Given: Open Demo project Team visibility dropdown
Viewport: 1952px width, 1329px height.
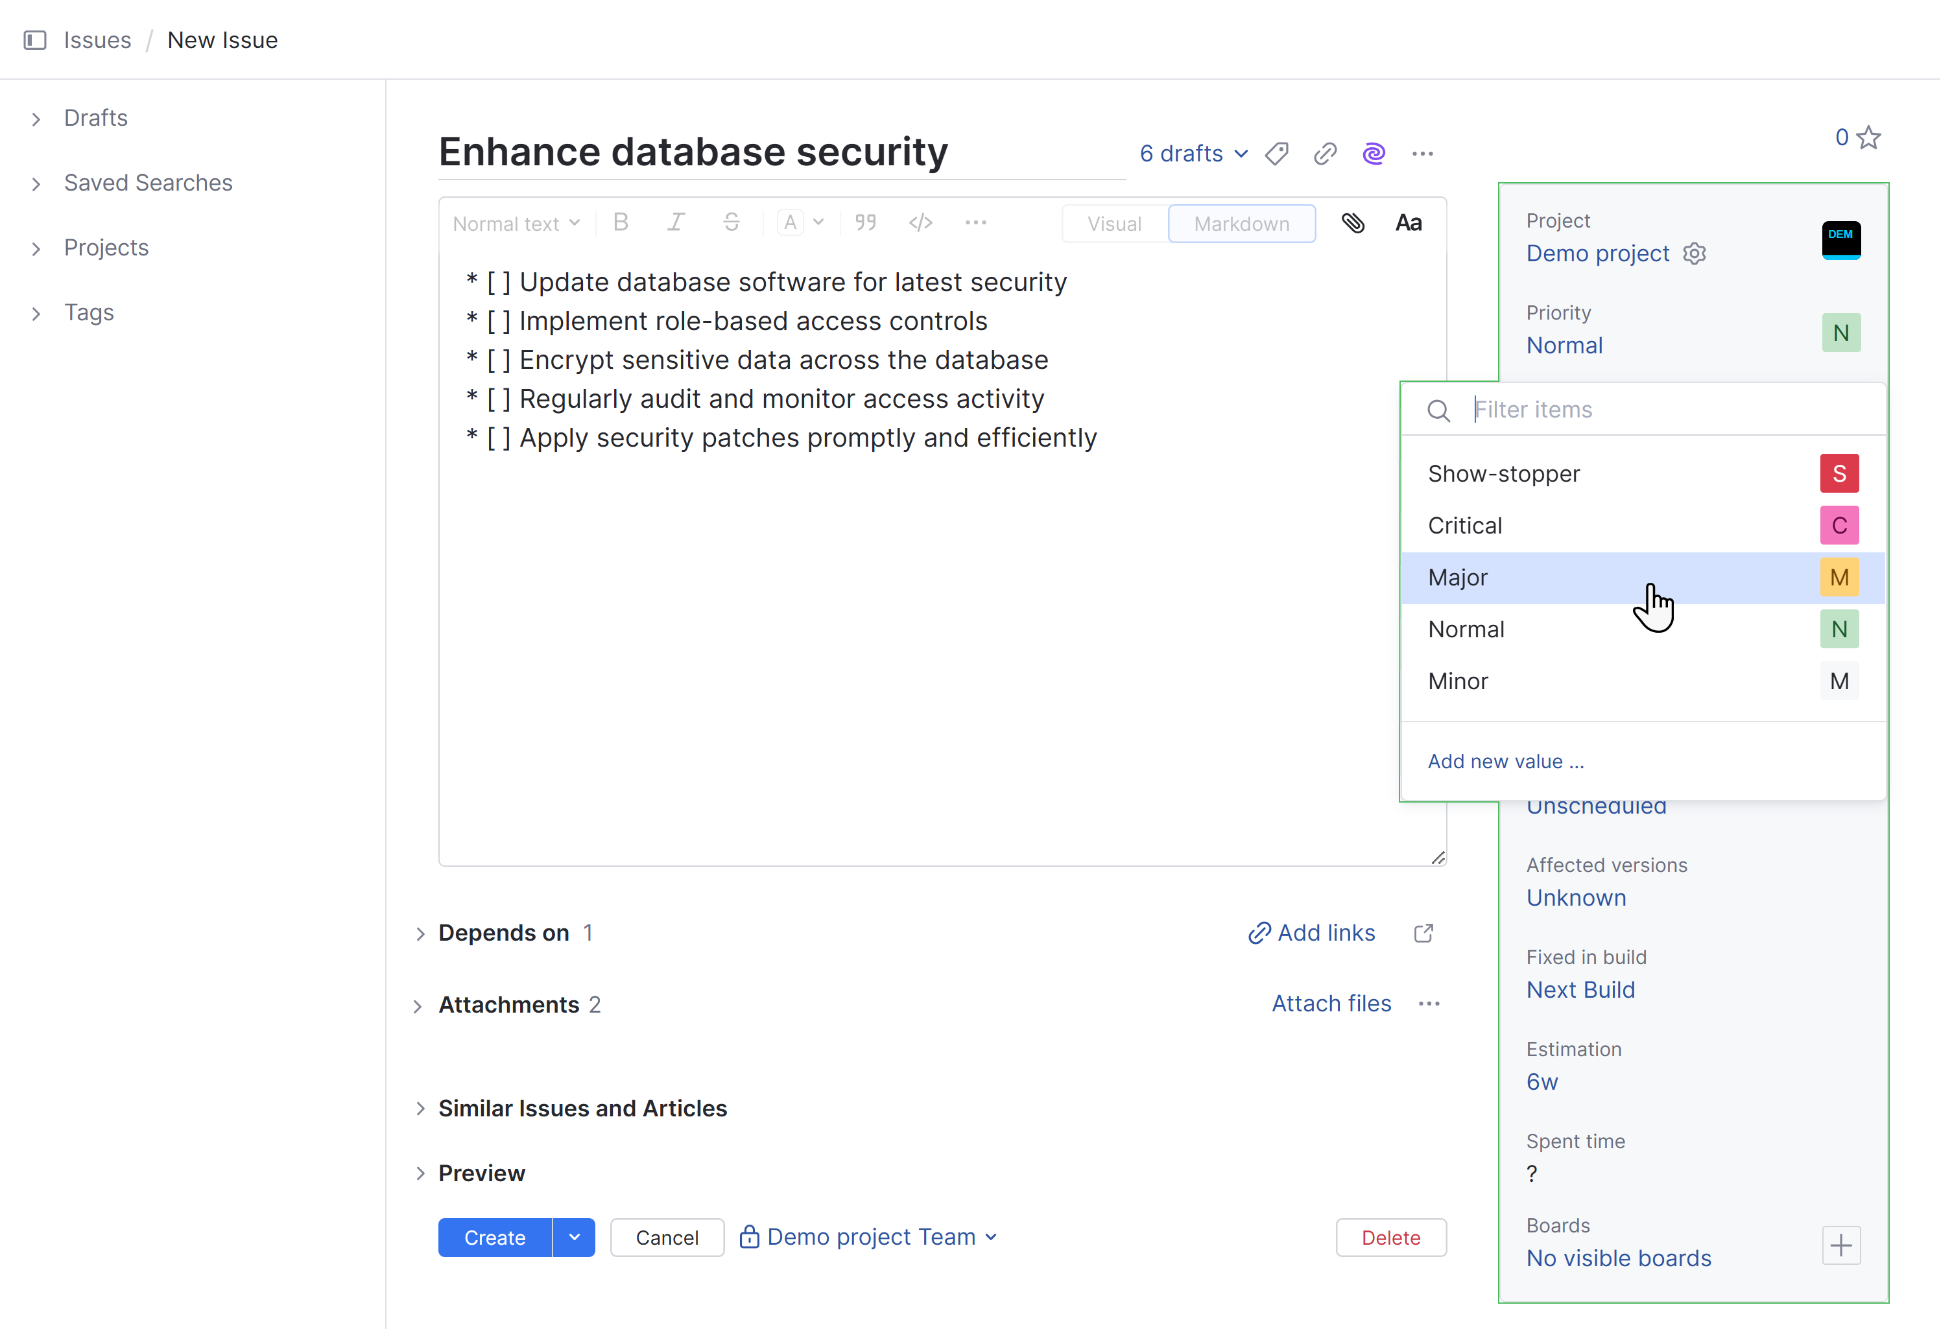Looking at the screenshot, I should (x=870, y=1237).
